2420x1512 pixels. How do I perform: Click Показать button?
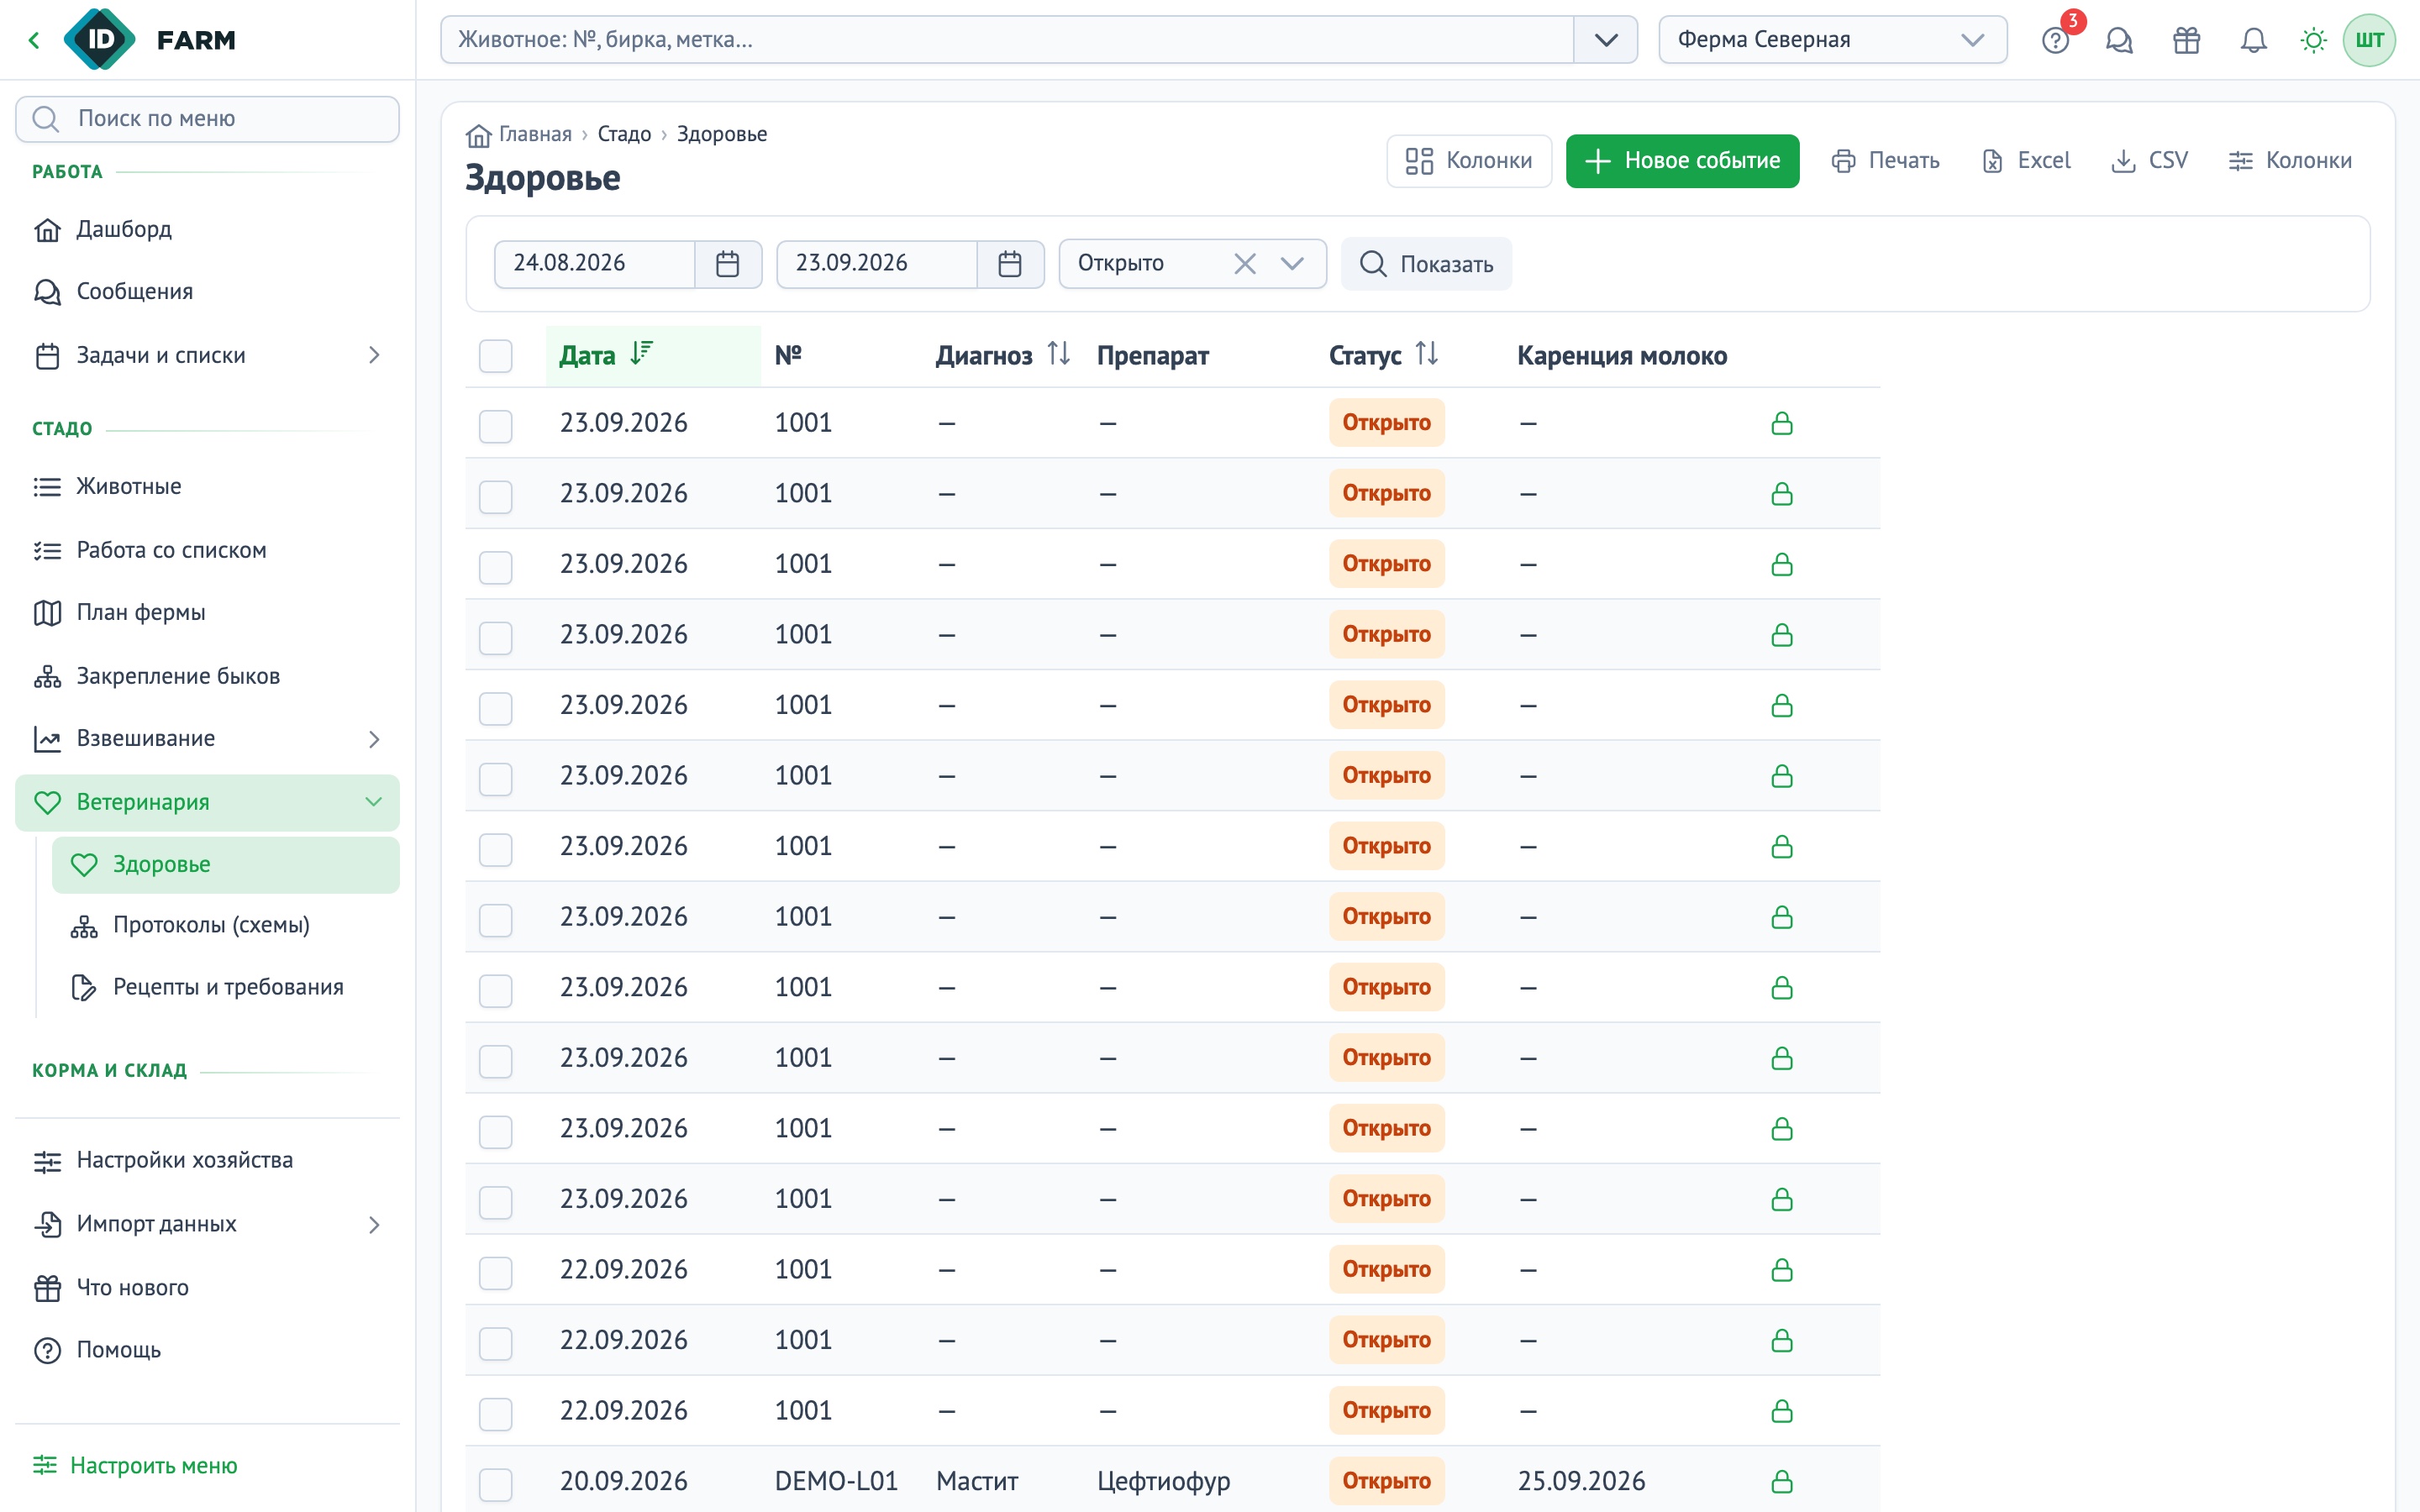click(x=1426, y=264)
